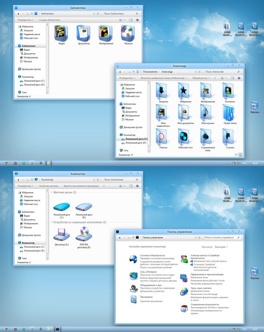Open Категория view dropdown in Панель управления
The image size is (264, 332).
tap(221, 247)
